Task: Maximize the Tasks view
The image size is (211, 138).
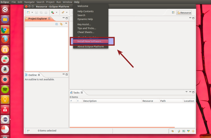Action: pos(193,92)
